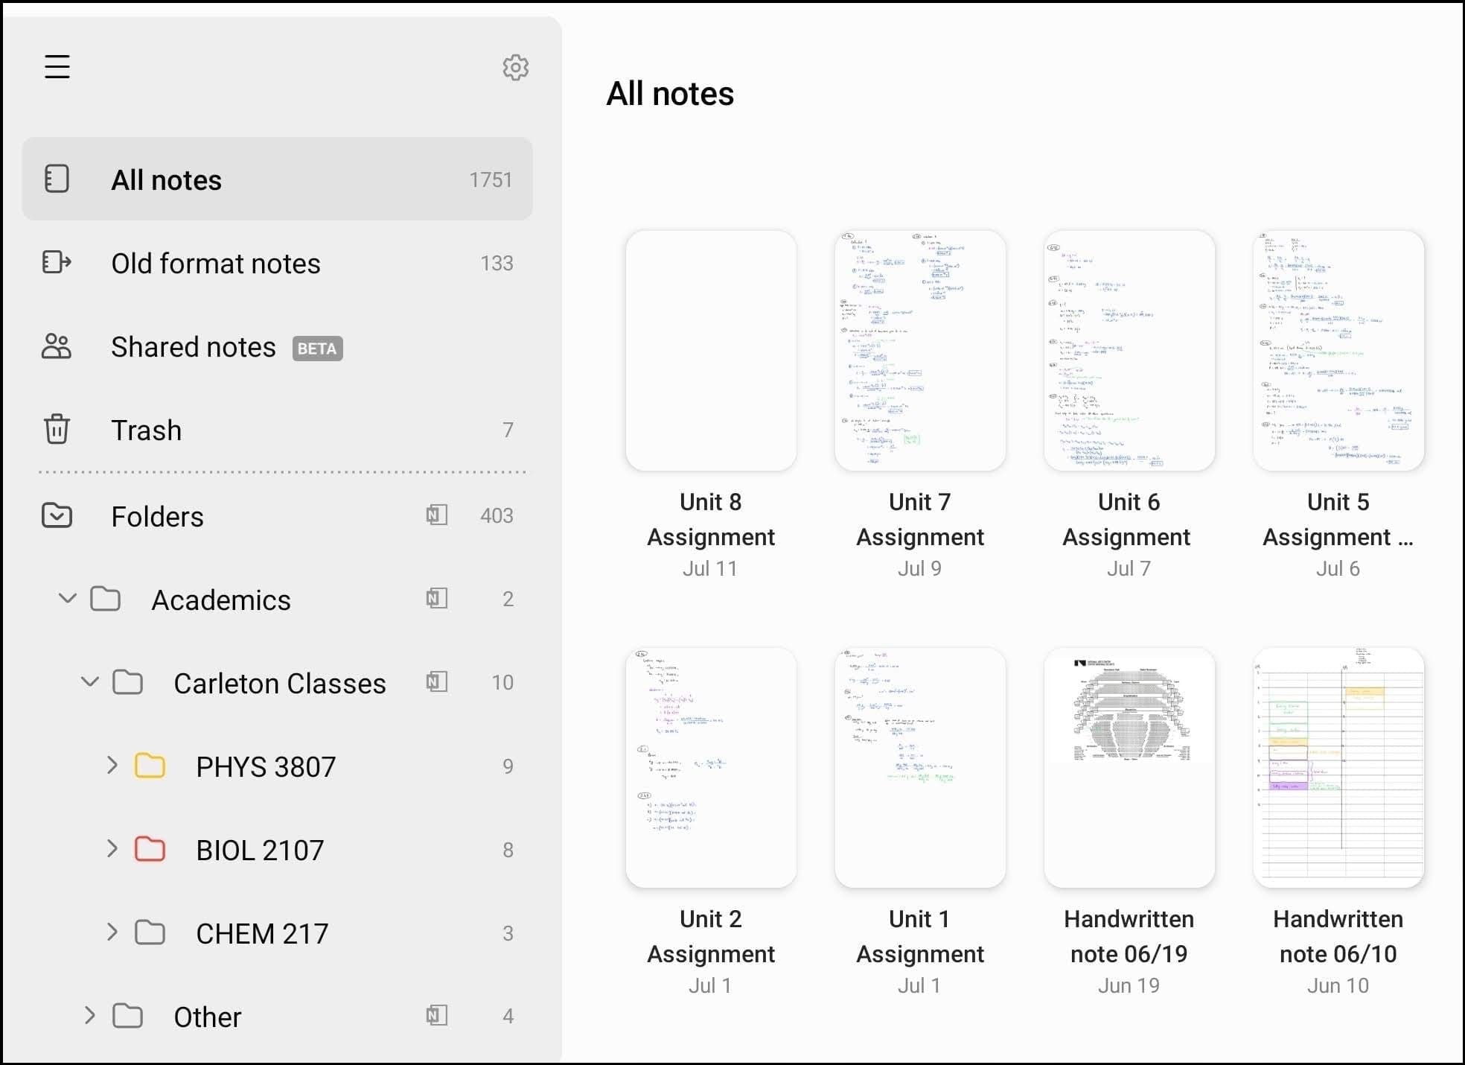
Task: Collapse the Carleton Classes folder
Action: click(90, 681)
